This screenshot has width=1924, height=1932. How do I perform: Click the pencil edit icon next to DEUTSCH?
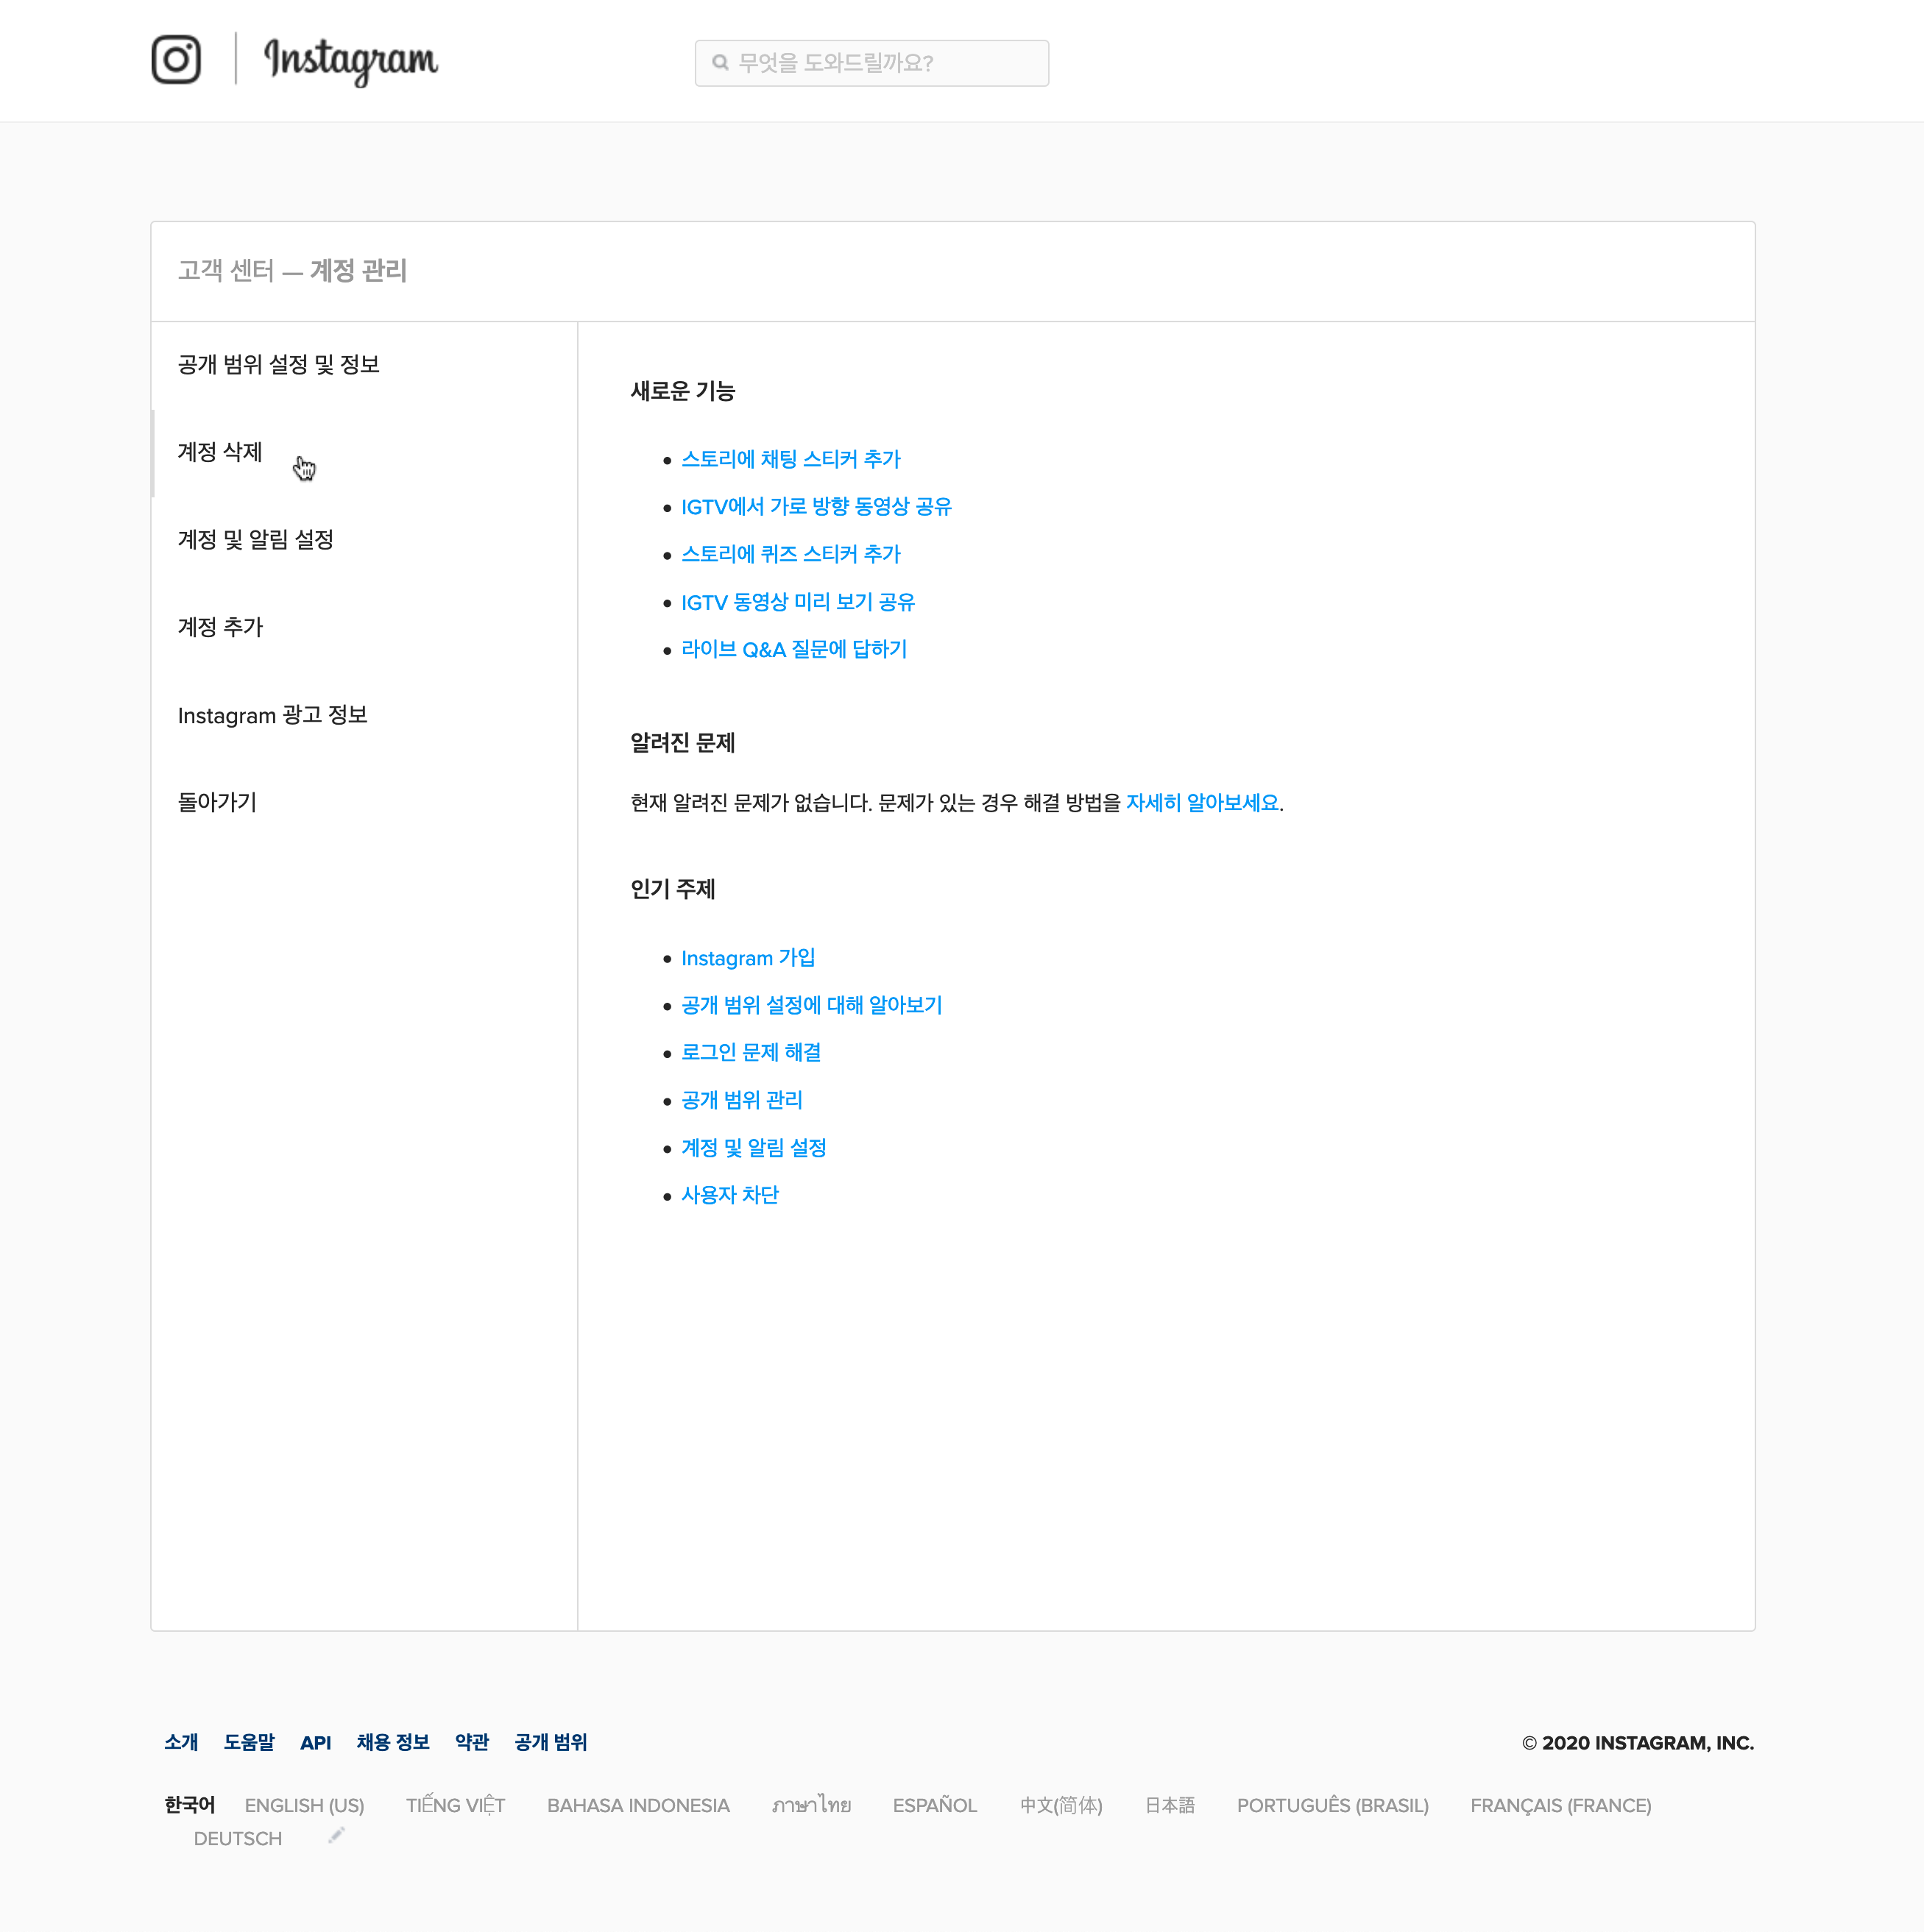[x=337, y=1835]
